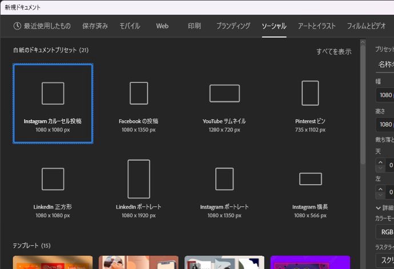Click the preset name field

click(x=385, y=64)
